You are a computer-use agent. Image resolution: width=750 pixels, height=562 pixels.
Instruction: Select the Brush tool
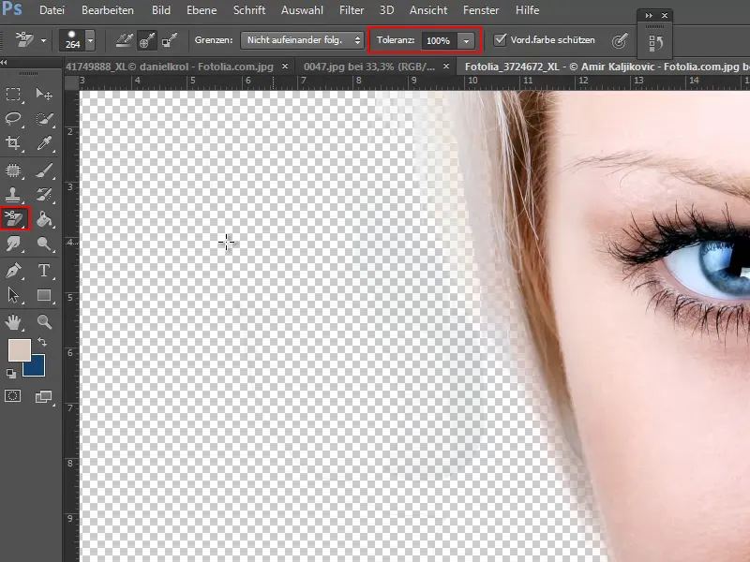44,170
